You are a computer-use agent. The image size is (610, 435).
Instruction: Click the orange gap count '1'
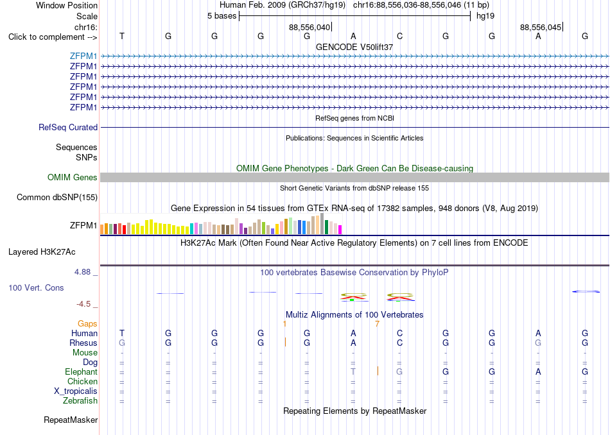pos(284,324)
